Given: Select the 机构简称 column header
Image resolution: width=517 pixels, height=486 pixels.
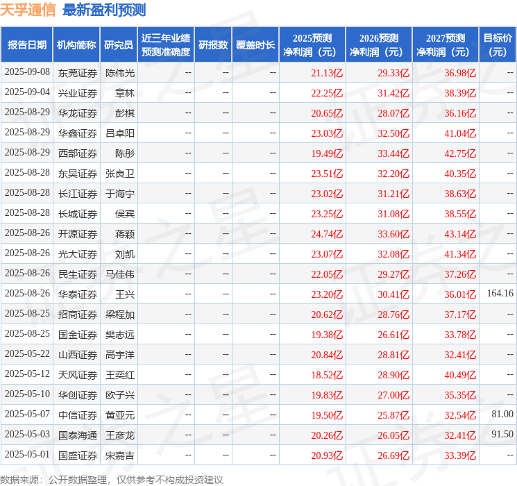Looking at the screenshot, I should coord(76,44).
